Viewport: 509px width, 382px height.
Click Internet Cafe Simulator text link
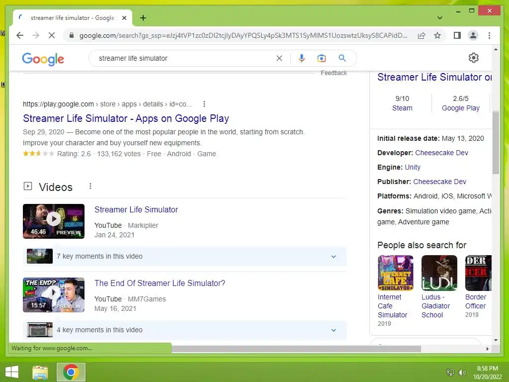tap(393, 306)
